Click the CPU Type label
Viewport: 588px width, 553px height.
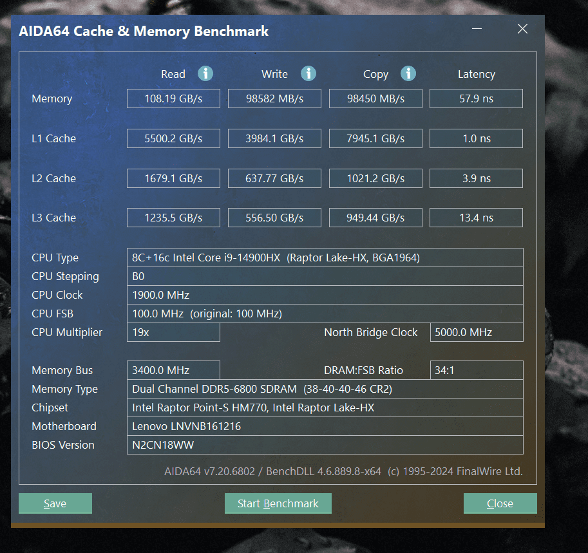tap(55, 258)
